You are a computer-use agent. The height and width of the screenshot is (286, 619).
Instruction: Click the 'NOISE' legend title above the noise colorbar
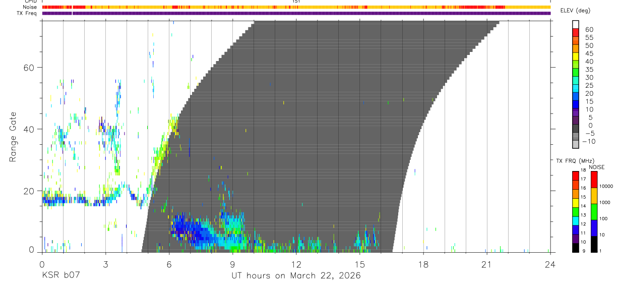pos(597,167)
